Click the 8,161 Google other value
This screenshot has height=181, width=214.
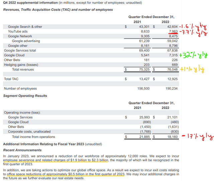click(x=145, y=46)
